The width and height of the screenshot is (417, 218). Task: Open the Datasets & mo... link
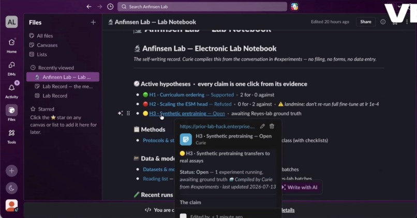coord(158,169)
